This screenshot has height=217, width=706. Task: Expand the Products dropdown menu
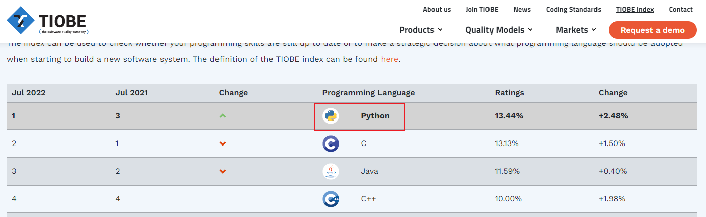click(420, 30)
